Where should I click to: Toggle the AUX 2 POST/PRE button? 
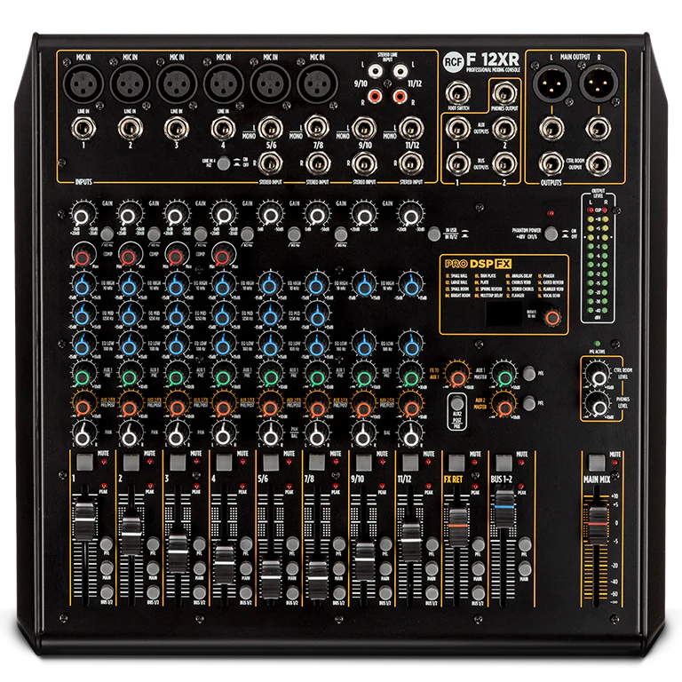pyautogui.click(x=457, y=403)
